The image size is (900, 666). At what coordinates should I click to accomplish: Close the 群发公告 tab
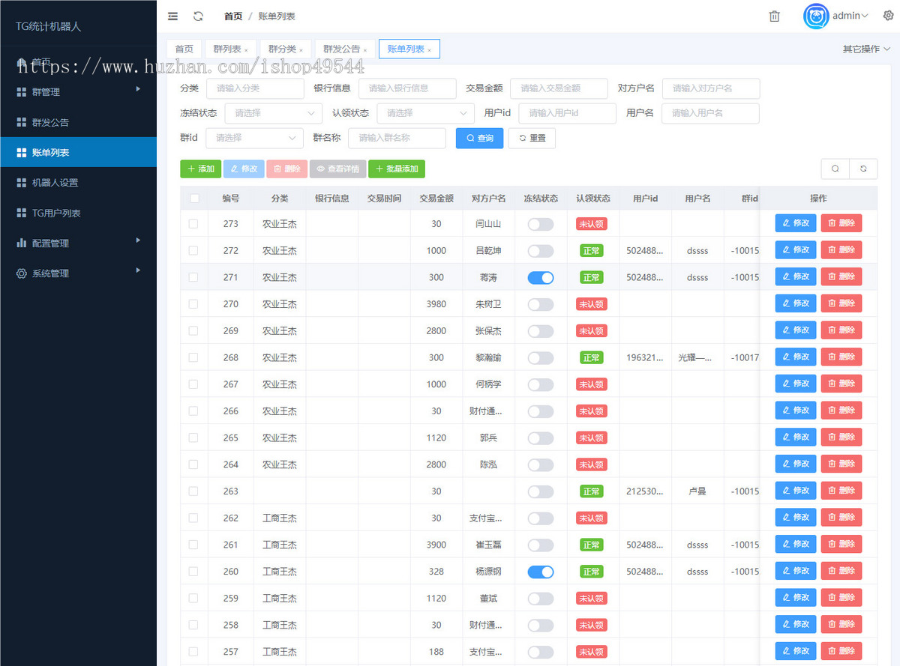(365, 50)
